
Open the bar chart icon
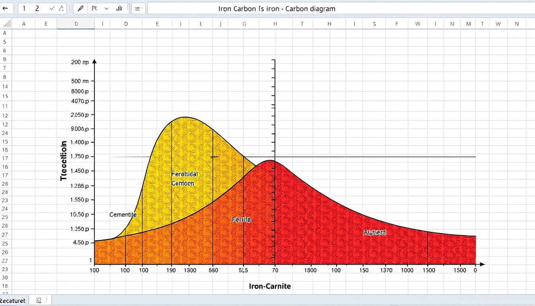[x=119, y=8]
